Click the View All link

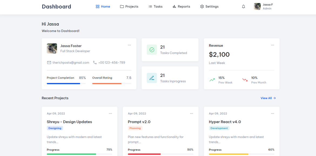tap(268, 98)
